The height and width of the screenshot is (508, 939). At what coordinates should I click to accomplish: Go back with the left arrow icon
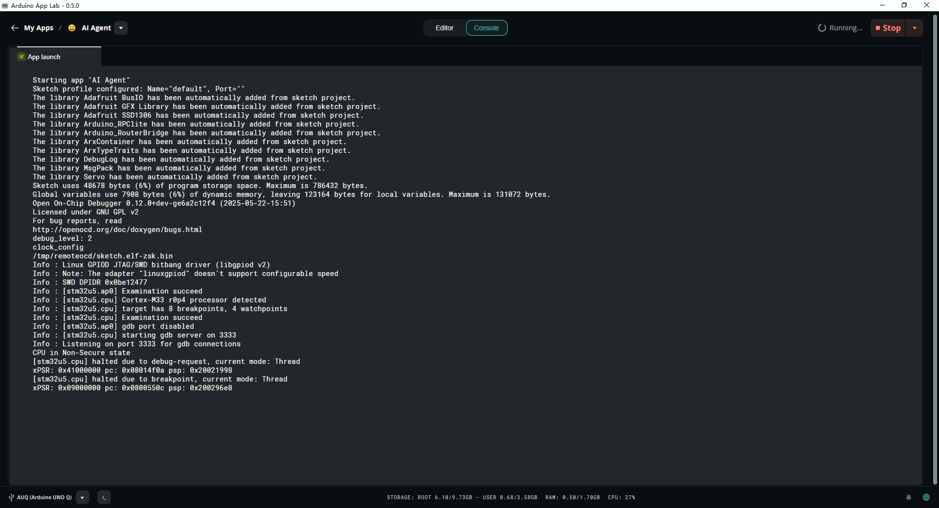15,28
